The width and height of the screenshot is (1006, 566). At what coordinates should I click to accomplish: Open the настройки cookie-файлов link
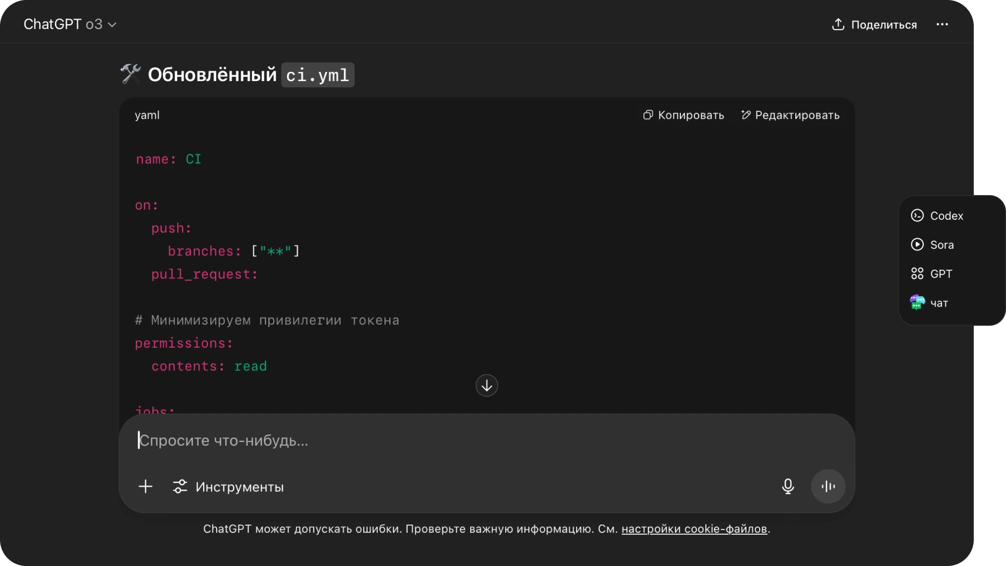(694, 529)
